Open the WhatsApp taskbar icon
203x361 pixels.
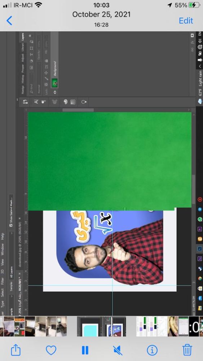coord(200,219)
